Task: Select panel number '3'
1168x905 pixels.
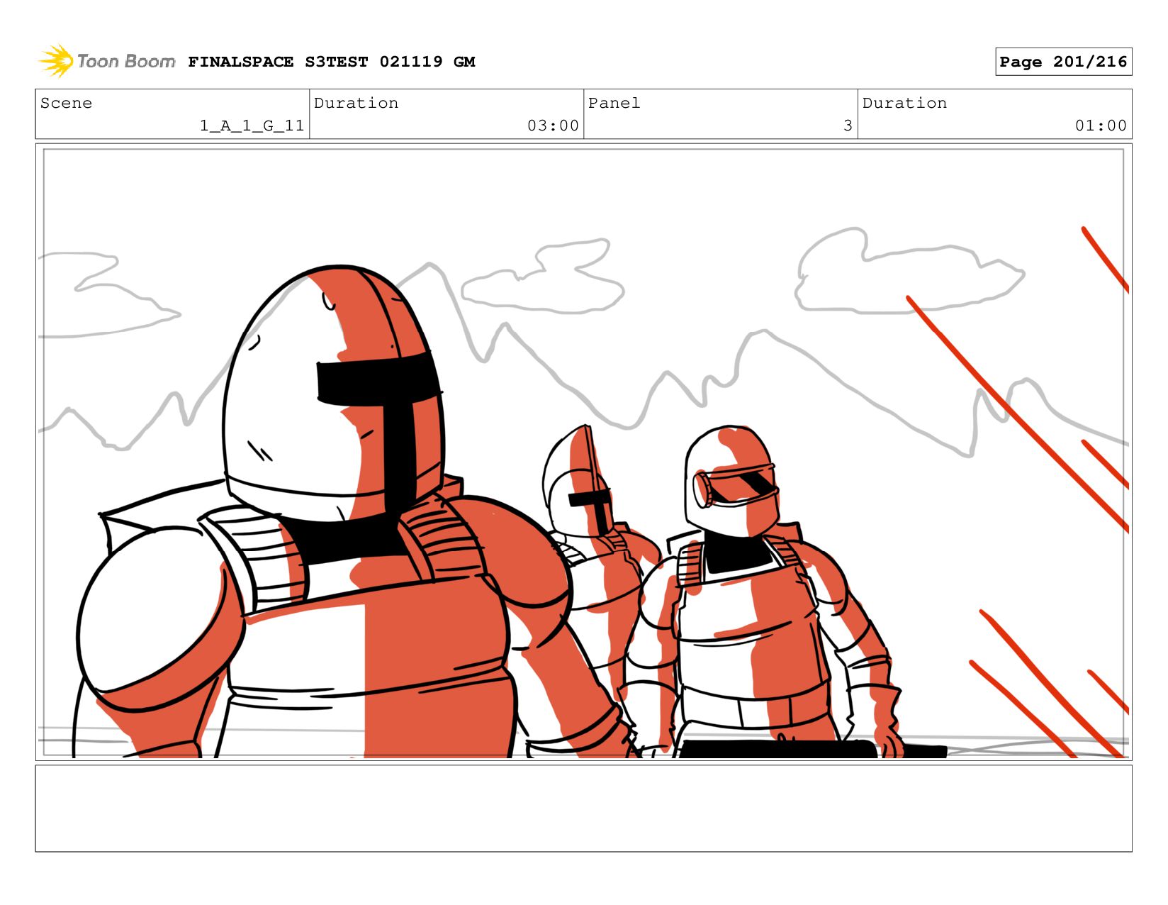Action: point(848,126)
